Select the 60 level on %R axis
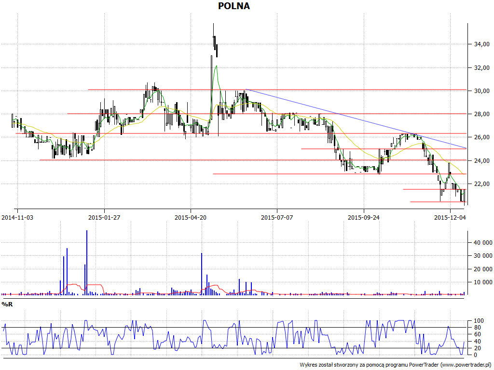494x370 pixels. (x=477, y=334)
